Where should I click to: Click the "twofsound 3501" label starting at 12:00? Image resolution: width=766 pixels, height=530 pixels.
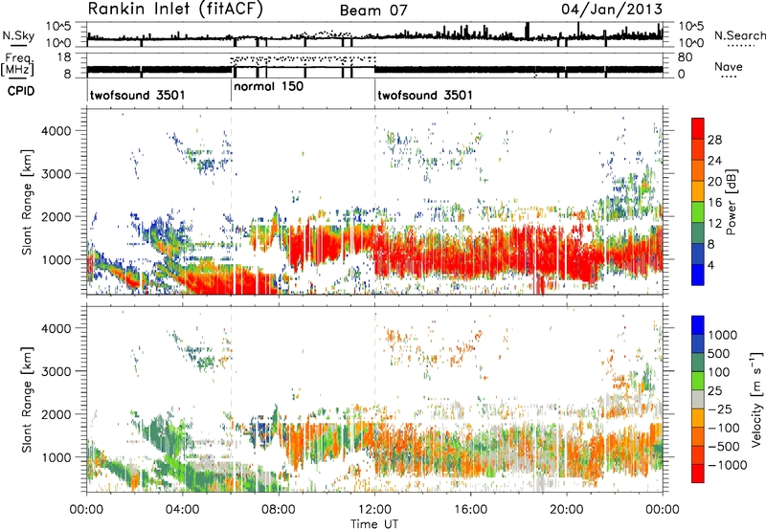425,95
